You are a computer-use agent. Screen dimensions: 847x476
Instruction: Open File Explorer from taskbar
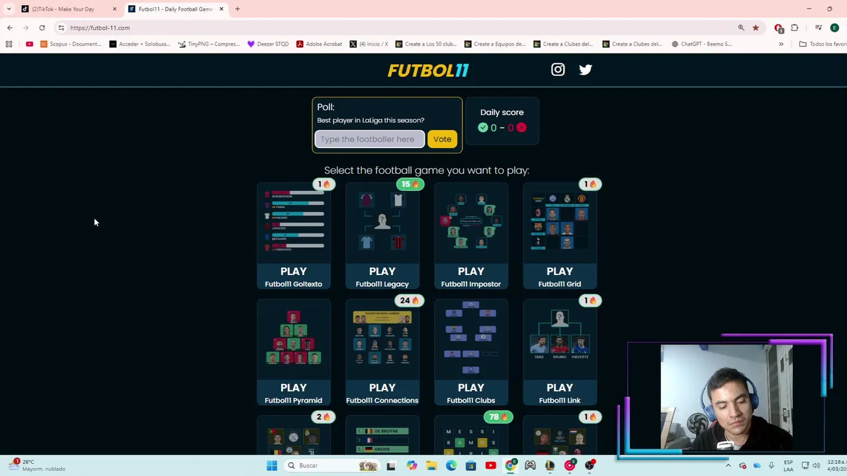pyautogui.click(x=431, y=465)
